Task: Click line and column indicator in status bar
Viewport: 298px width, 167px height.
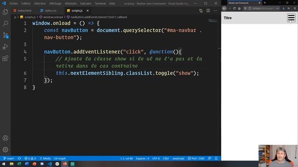Action: point(126,159)
